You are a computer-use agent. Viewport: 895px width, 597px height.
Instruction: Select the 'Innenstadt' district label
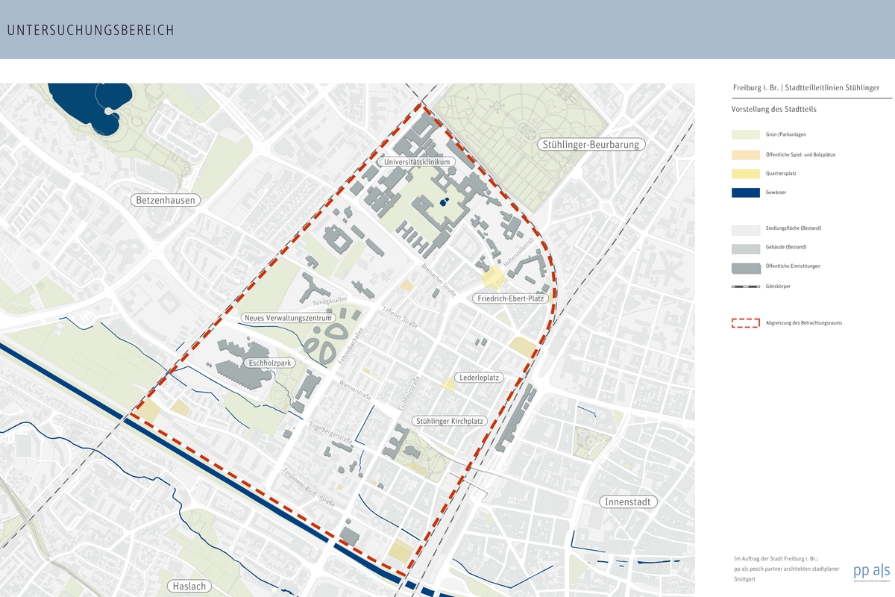pos(629,502)
